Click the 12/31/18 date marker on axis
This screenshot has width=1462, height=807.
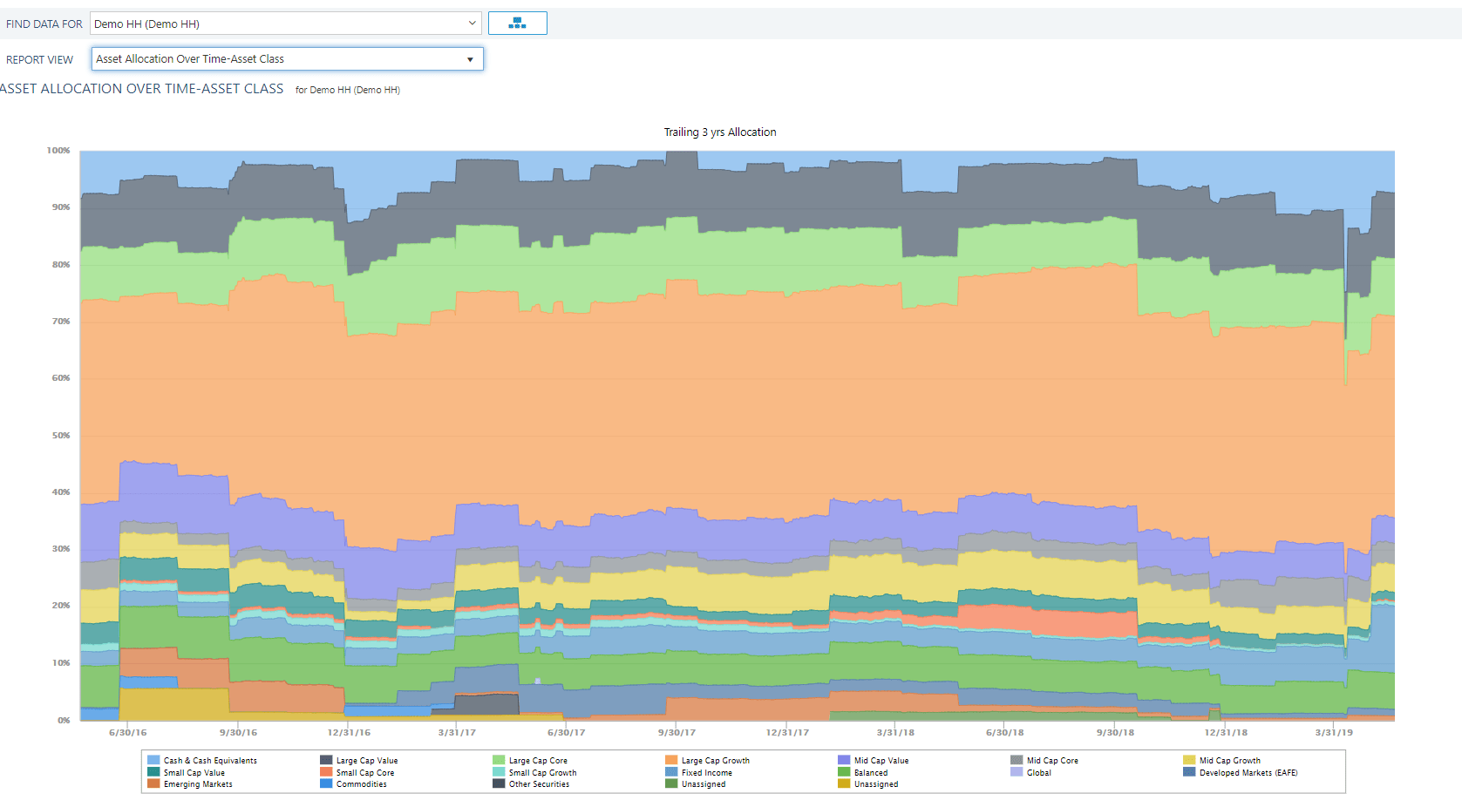1226,732
